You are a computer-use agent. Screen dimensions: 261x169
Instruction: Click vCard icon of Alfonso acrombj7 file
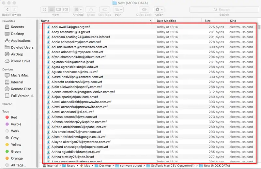48,117
